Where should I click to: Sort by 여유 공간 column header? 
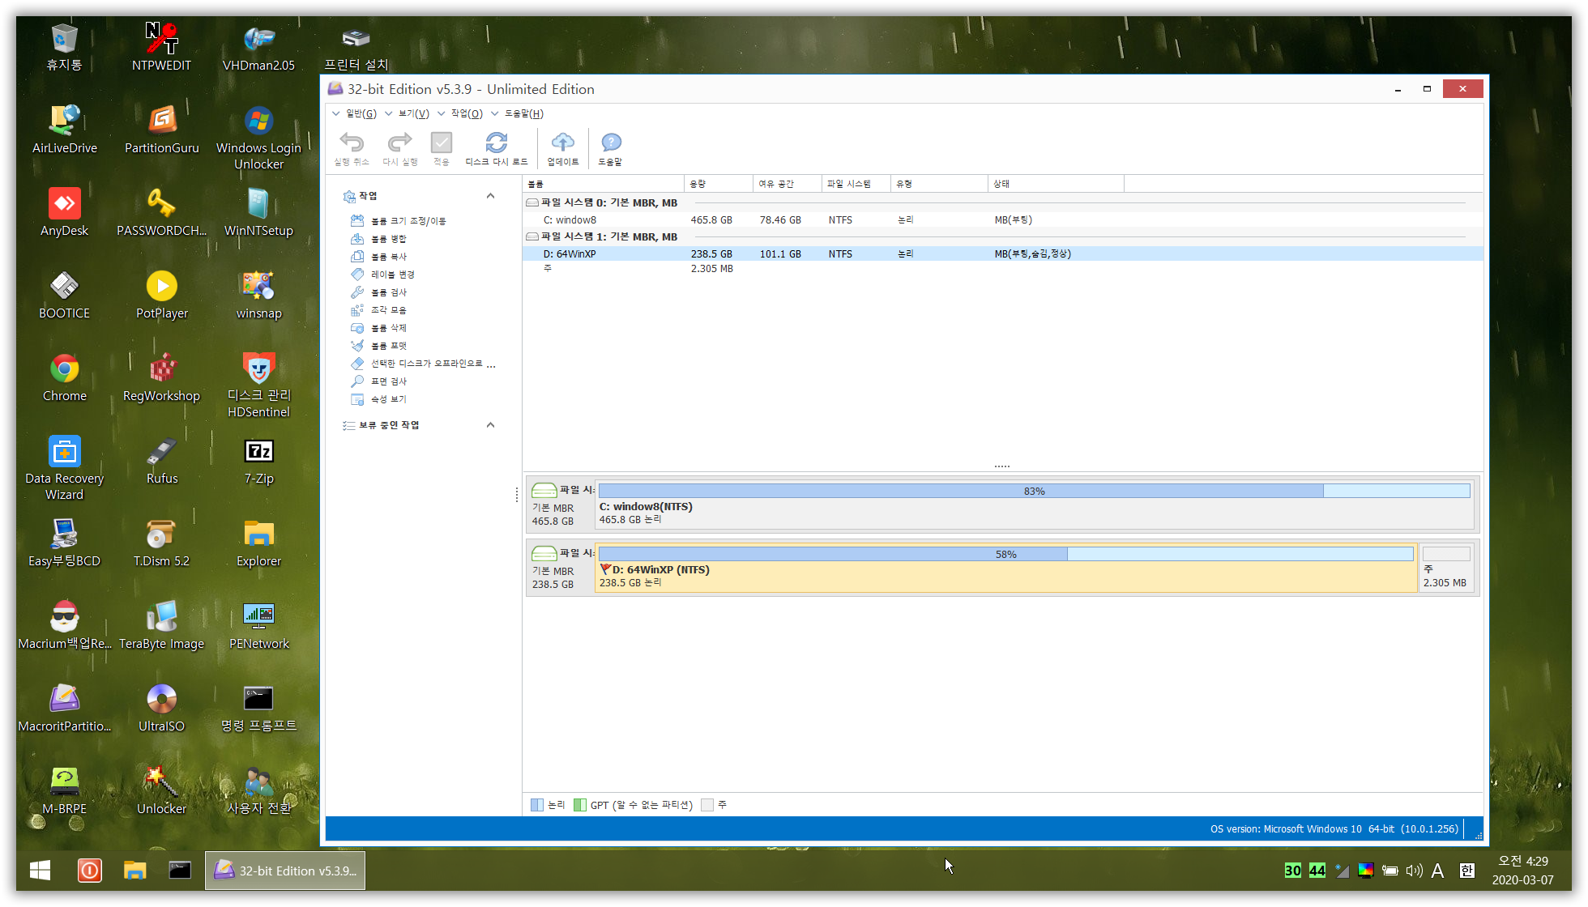(788, 184)
